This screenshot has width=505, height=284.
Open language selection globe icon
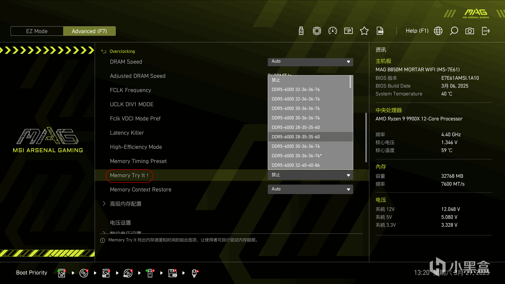tap(438, 31)
